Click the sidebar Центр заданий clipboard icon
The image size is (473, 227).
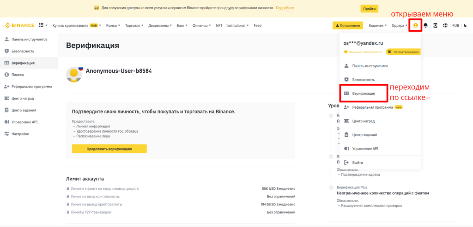click(x=6, y=110)
